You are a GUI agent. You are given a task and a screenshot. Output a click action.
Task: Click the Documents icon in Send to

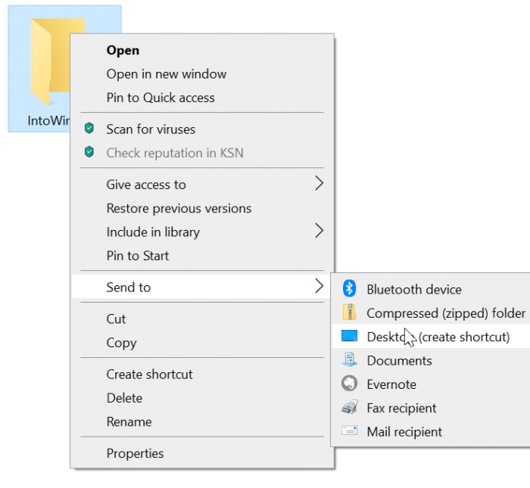pyautogui.click(x=349, y=359)
